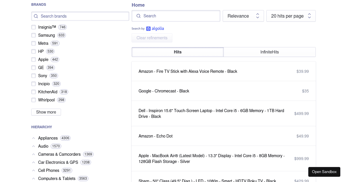Click the magnifier icon in main search box
Screen dimensions: 347x182
point(139,16)
